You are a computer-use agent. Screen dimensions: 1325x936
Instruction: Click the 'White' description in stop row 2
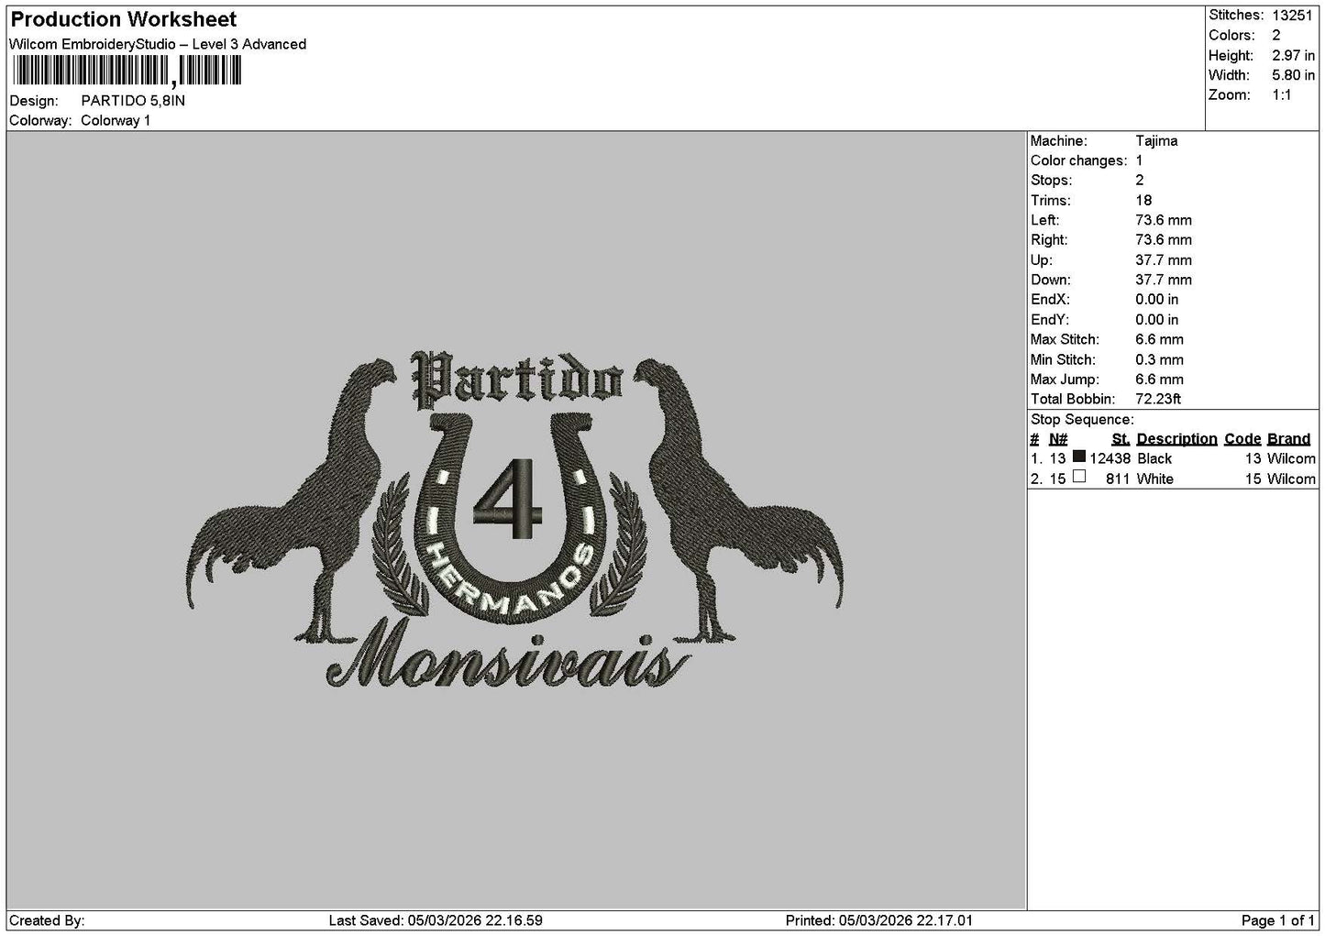[x=1155, y=479]
